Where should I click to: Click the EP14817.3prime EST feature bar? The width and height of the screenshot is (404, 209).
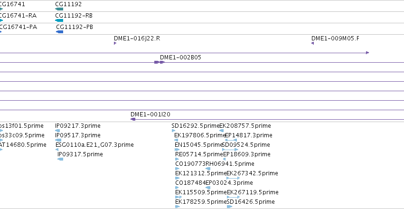point(231,140)
